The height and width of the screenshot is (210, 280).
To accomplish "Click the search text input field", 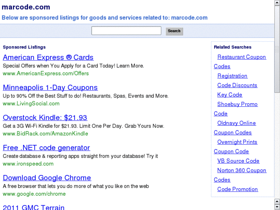I will 126,31.
